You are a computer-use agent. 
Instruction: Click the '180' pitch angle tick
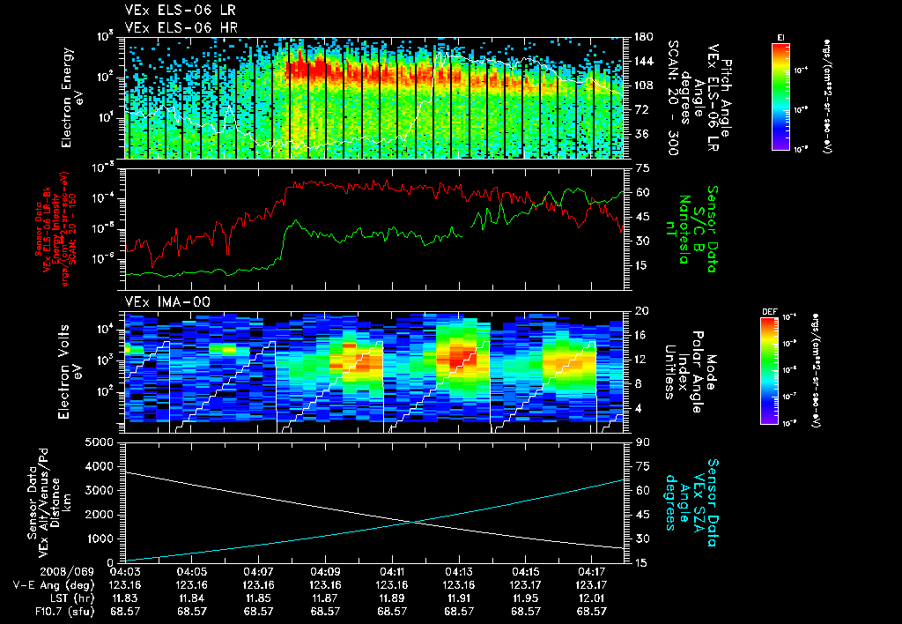644,37
